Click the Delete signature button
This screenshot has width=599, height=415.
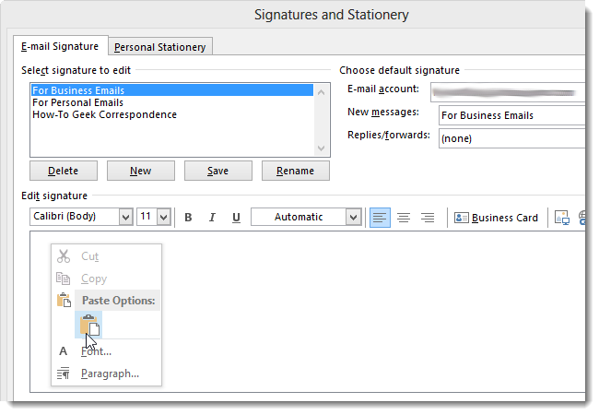(x=64, y=171)
